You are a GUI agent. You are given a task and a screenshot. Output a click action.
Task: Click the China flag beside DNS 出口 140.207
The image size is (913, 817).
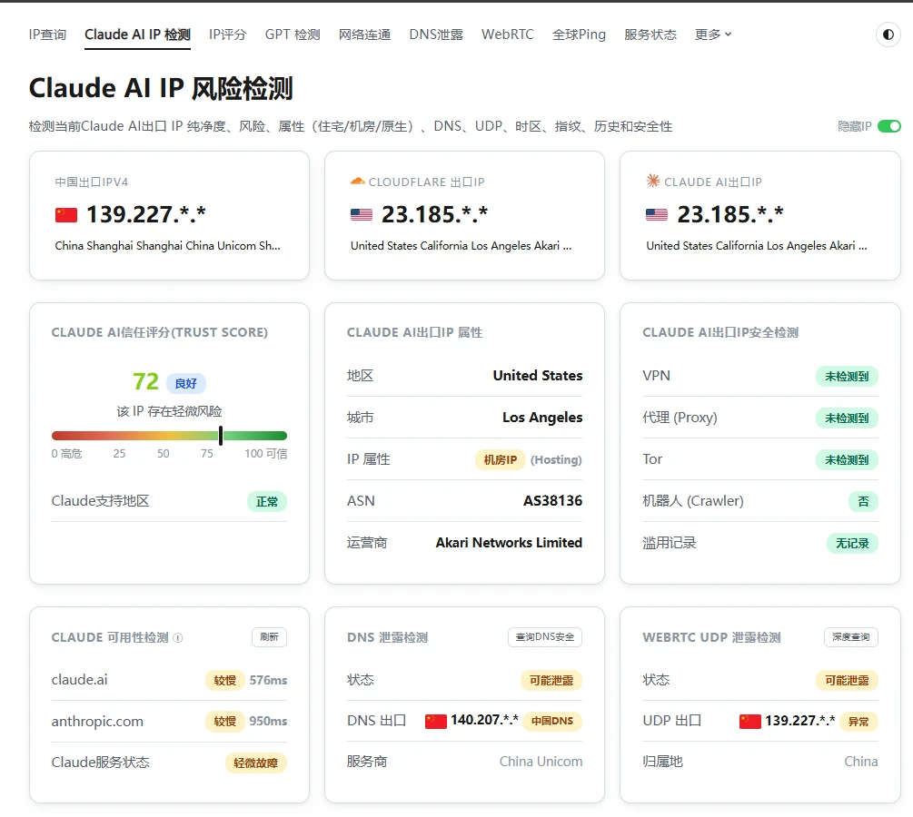(x=435, y=721)
